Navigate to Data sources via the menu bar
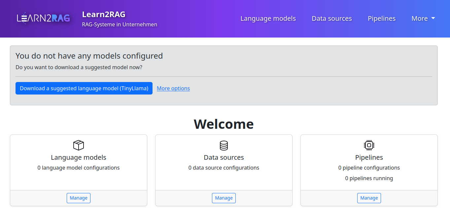450x219 pixels. [331, 18]
